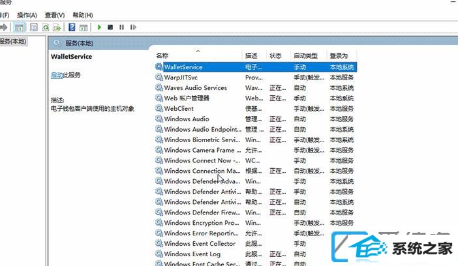The image size is (458, 266).
Task: Select the WebClient service
Action: coord(256,109)
